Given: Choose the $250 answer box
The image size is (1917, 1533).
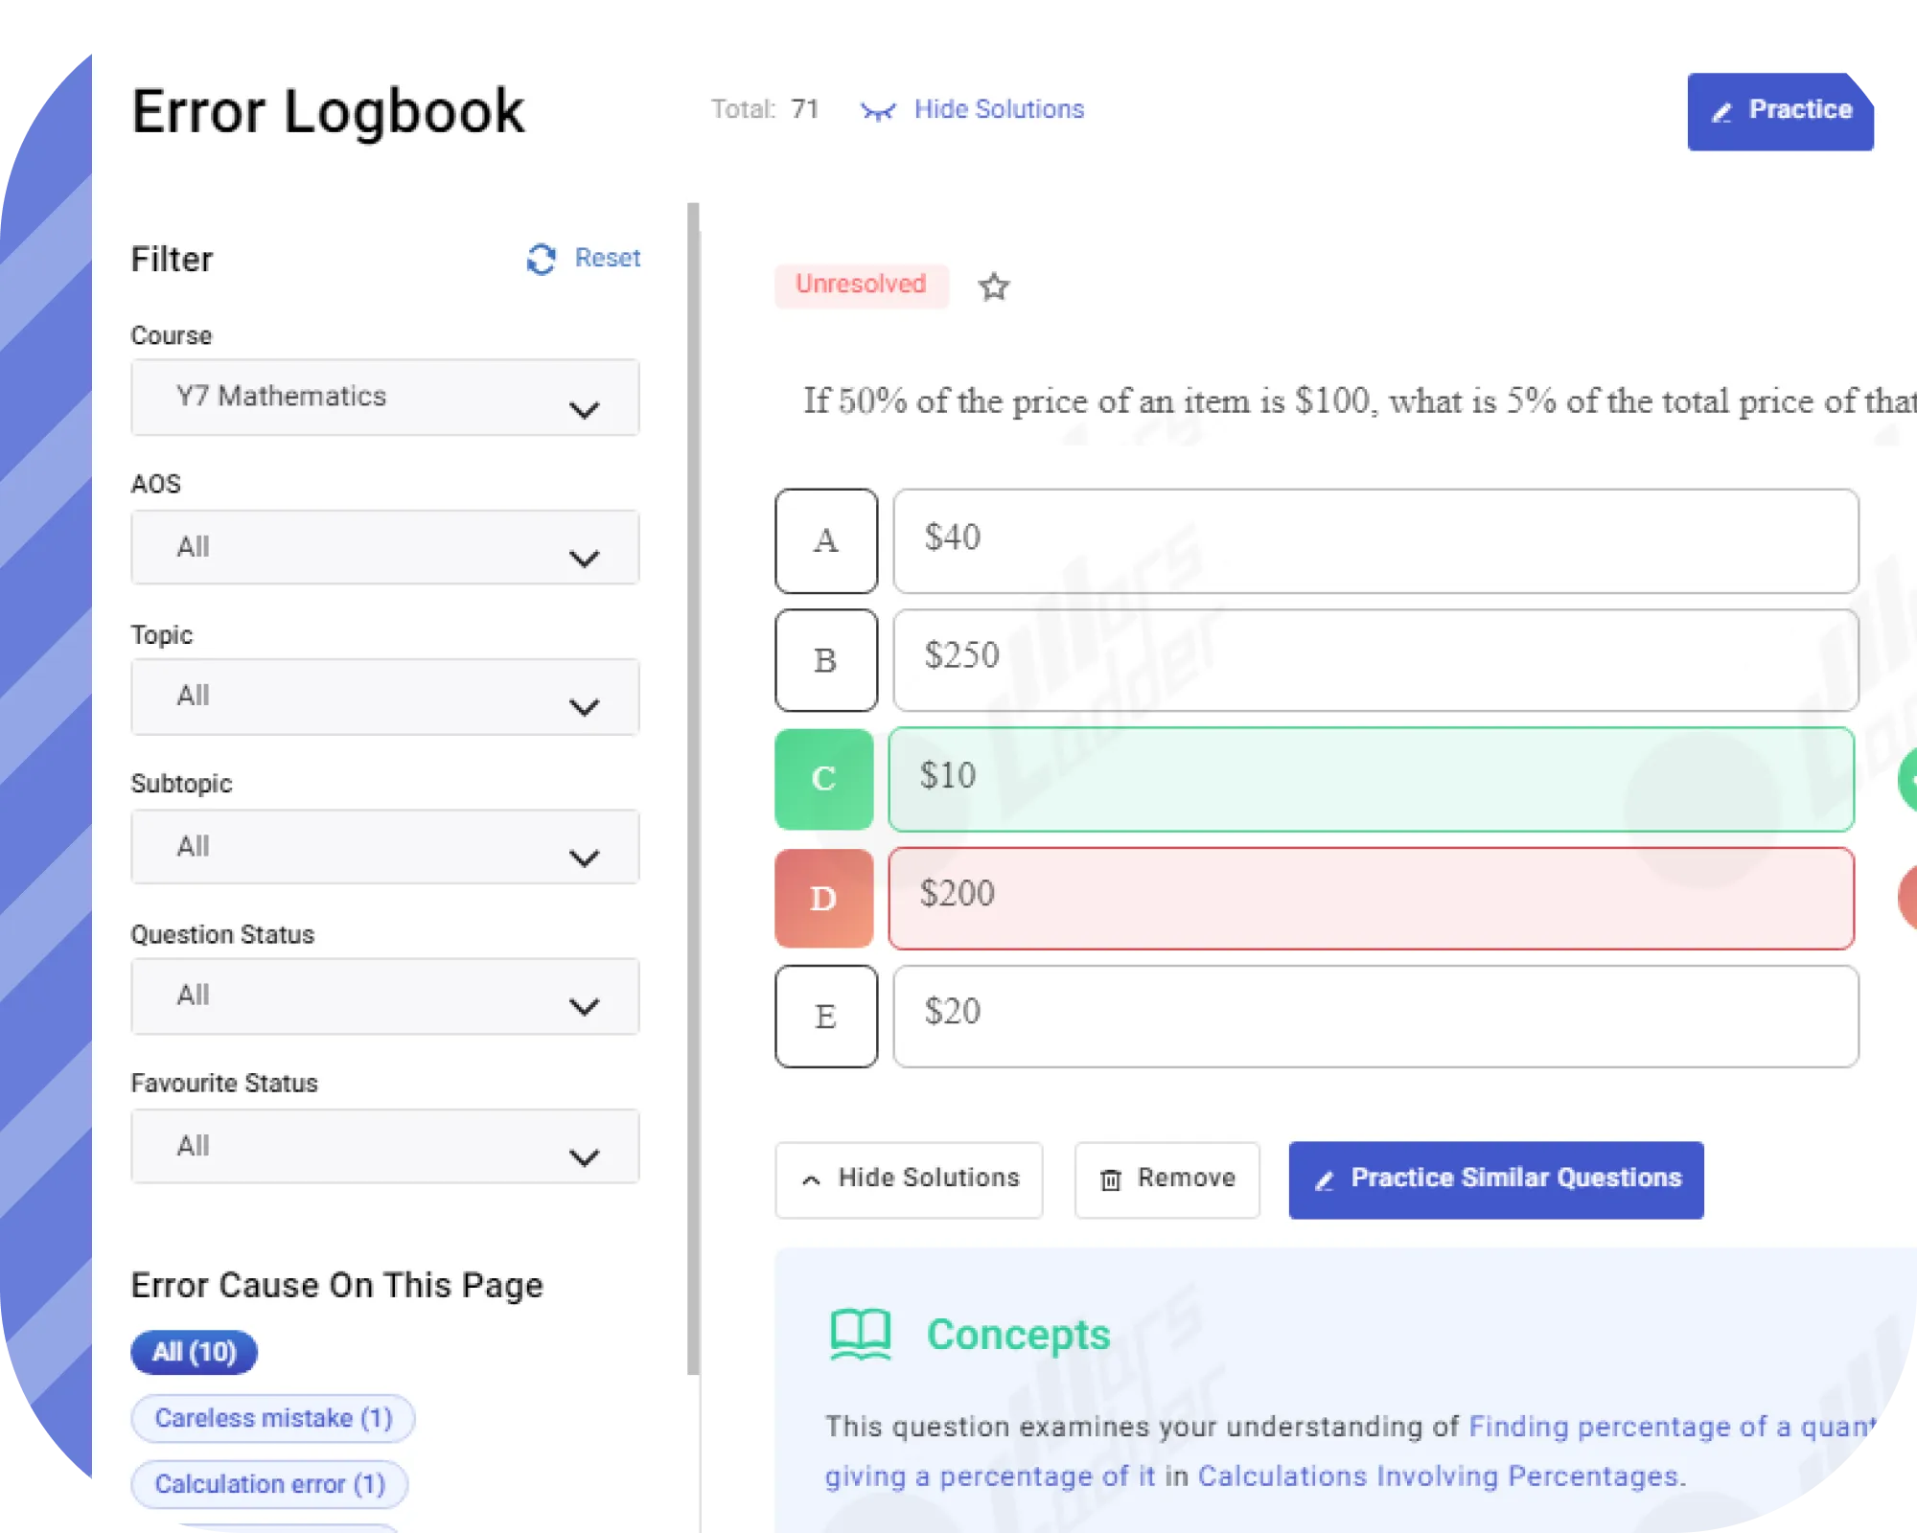Looking at the screenshot, I should [x=1375, y=660].
